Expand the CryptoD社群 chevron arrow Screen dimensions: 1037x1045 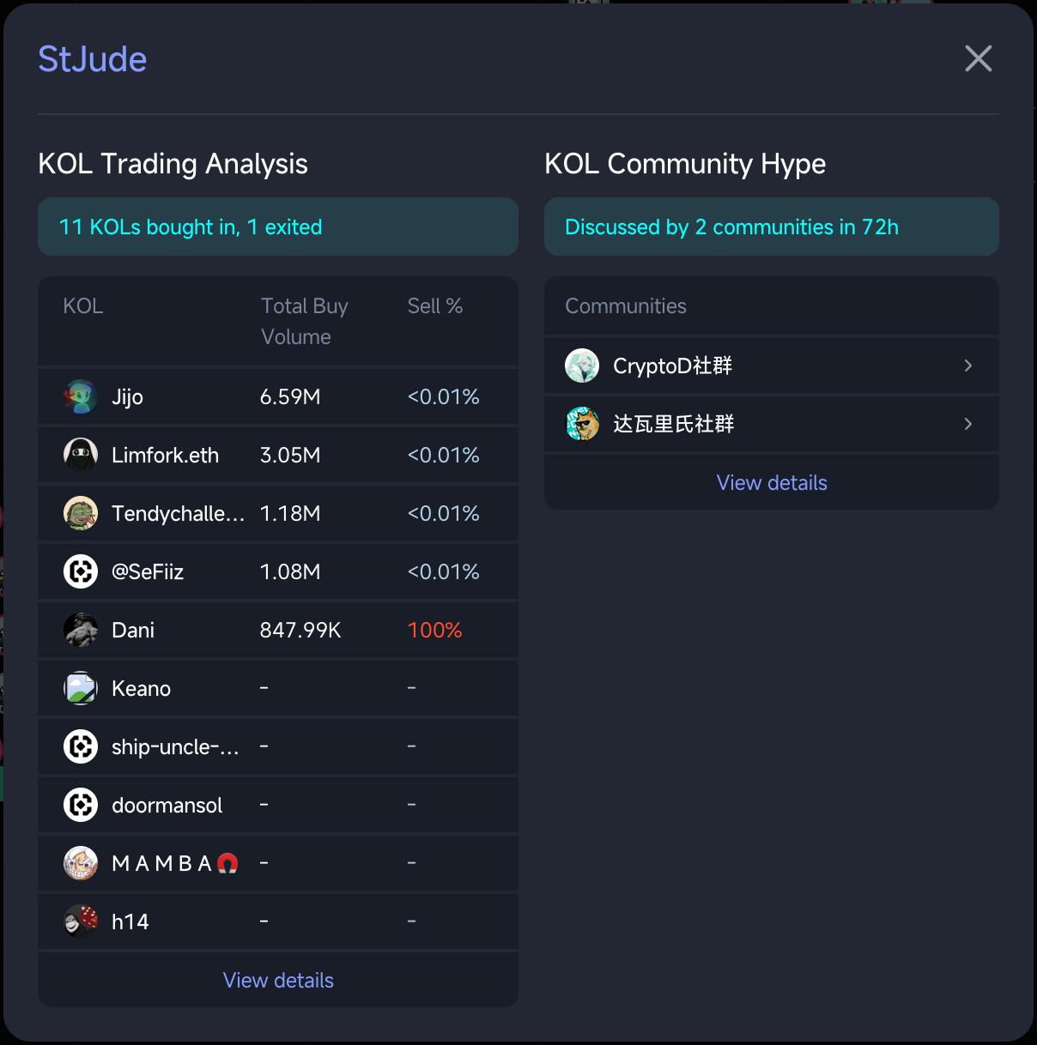click(x=968, y=365)
